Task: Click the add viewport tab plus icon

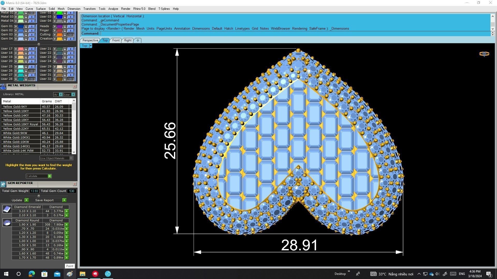Action: (x=138, y=40)
